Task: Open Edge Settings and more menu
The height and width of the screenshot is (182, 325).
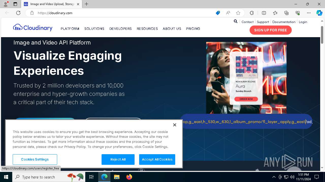Action: coord(309,13)
